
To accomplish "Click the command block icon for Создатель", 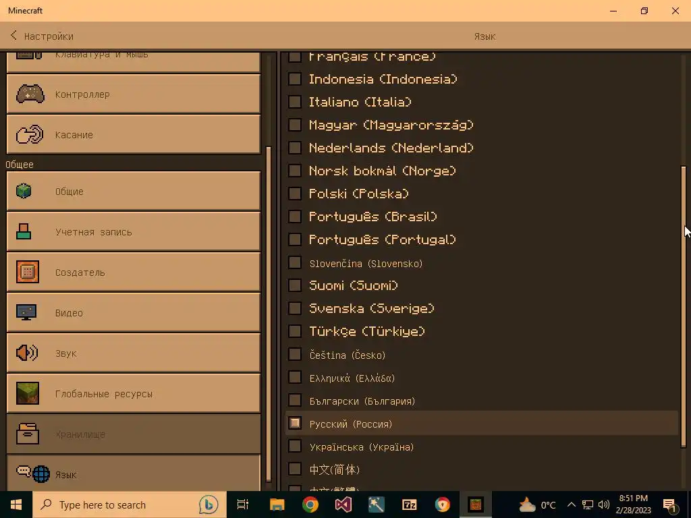I will 27,272.
